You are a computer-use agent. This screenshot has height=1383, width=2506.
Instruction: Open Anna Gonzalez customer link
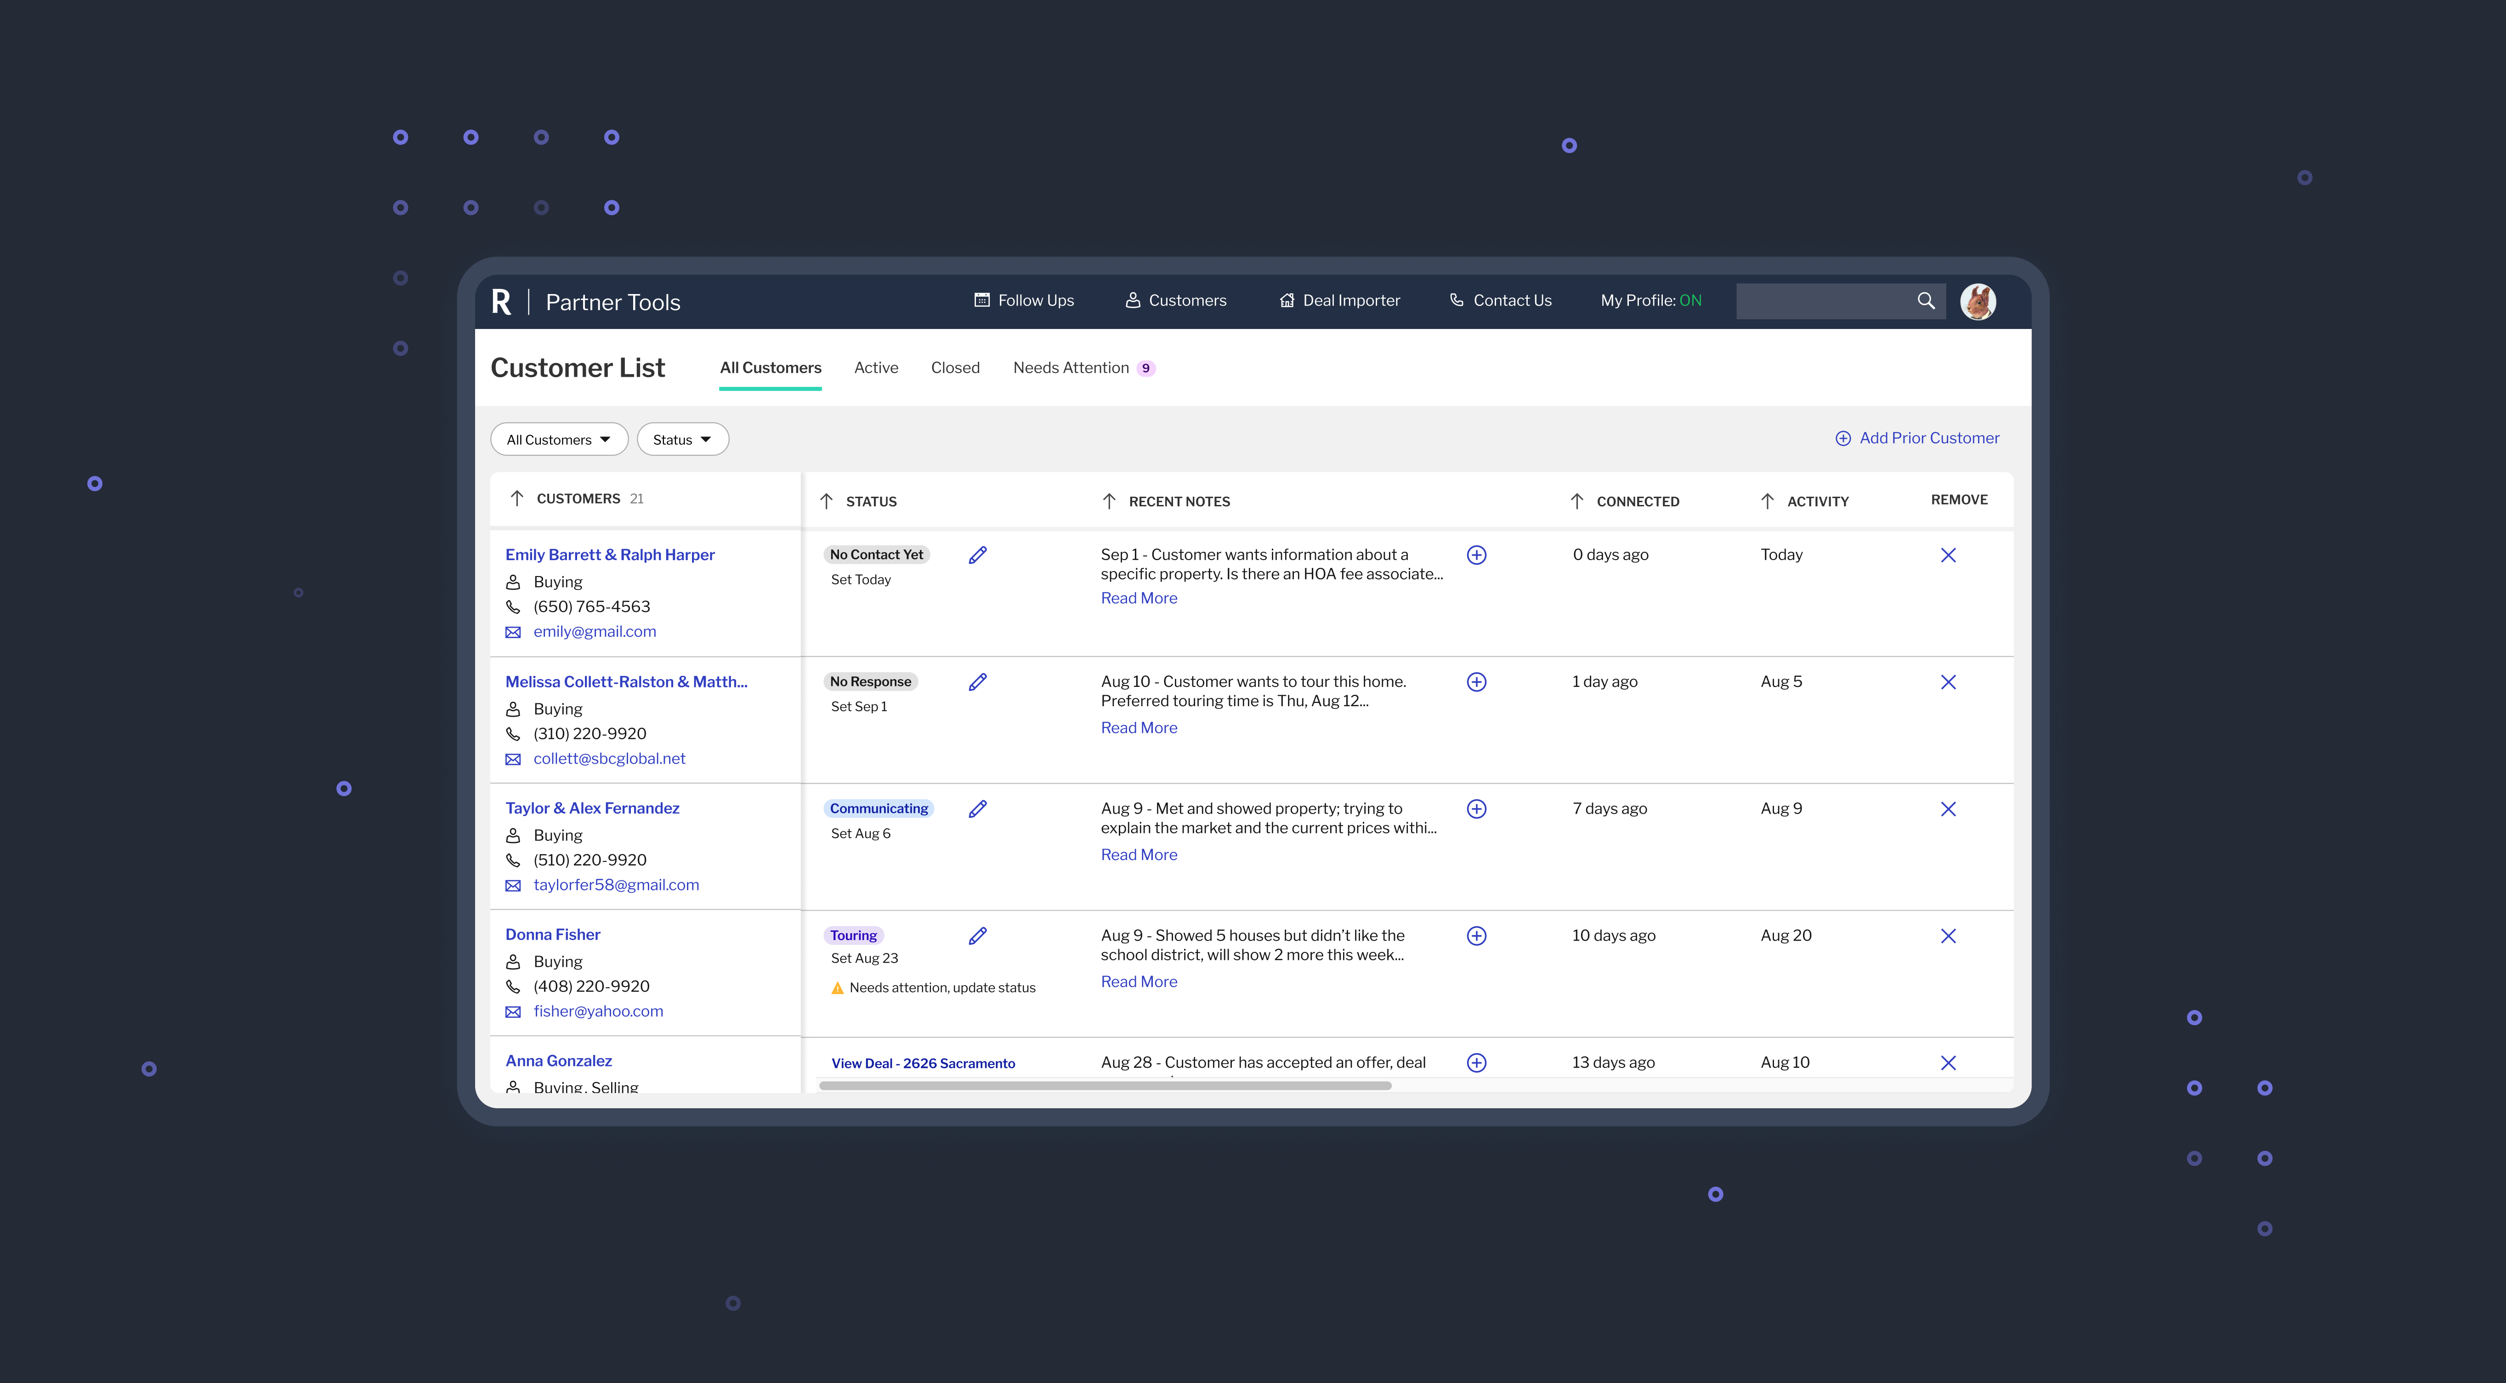tap(558, 1061)
